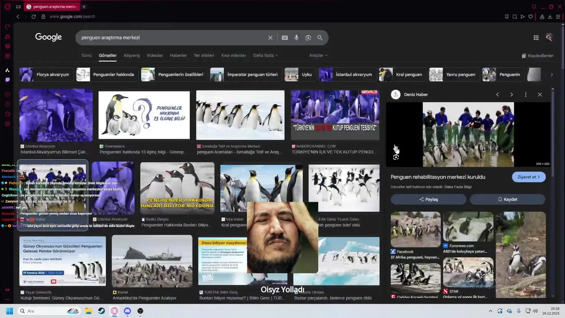Viewport: 565px width, 318px height.
Task: Click Ziyaret et button
Action: pyautogui.click(x=529, y=177)
